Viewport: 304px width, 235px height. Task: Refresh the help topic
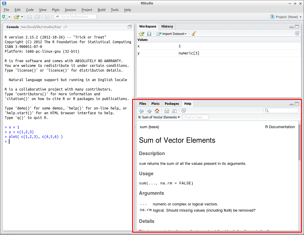coord(184,111)
